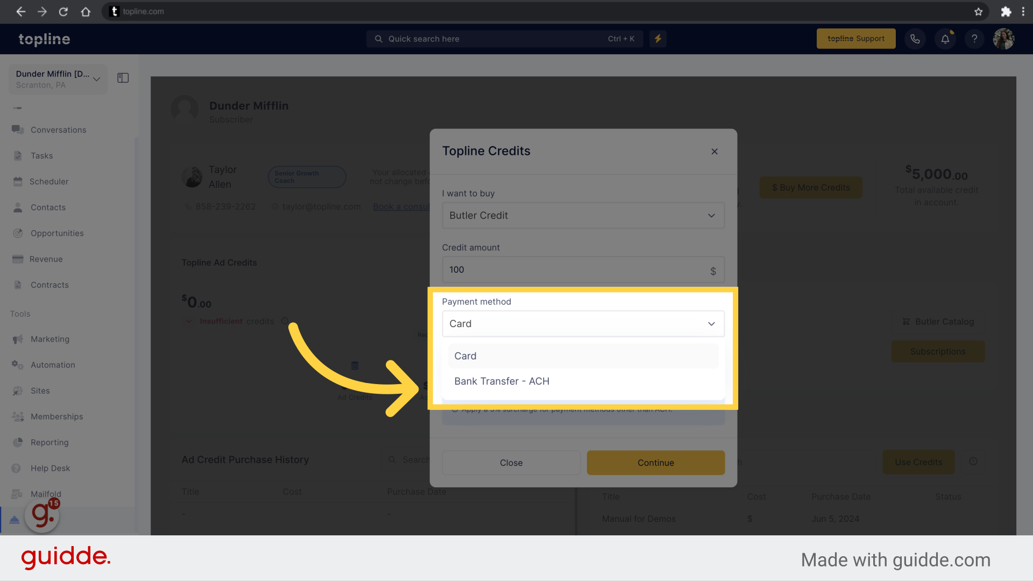
Task: Click the Continue button to proceed
Action: click(x=655, y=462)
